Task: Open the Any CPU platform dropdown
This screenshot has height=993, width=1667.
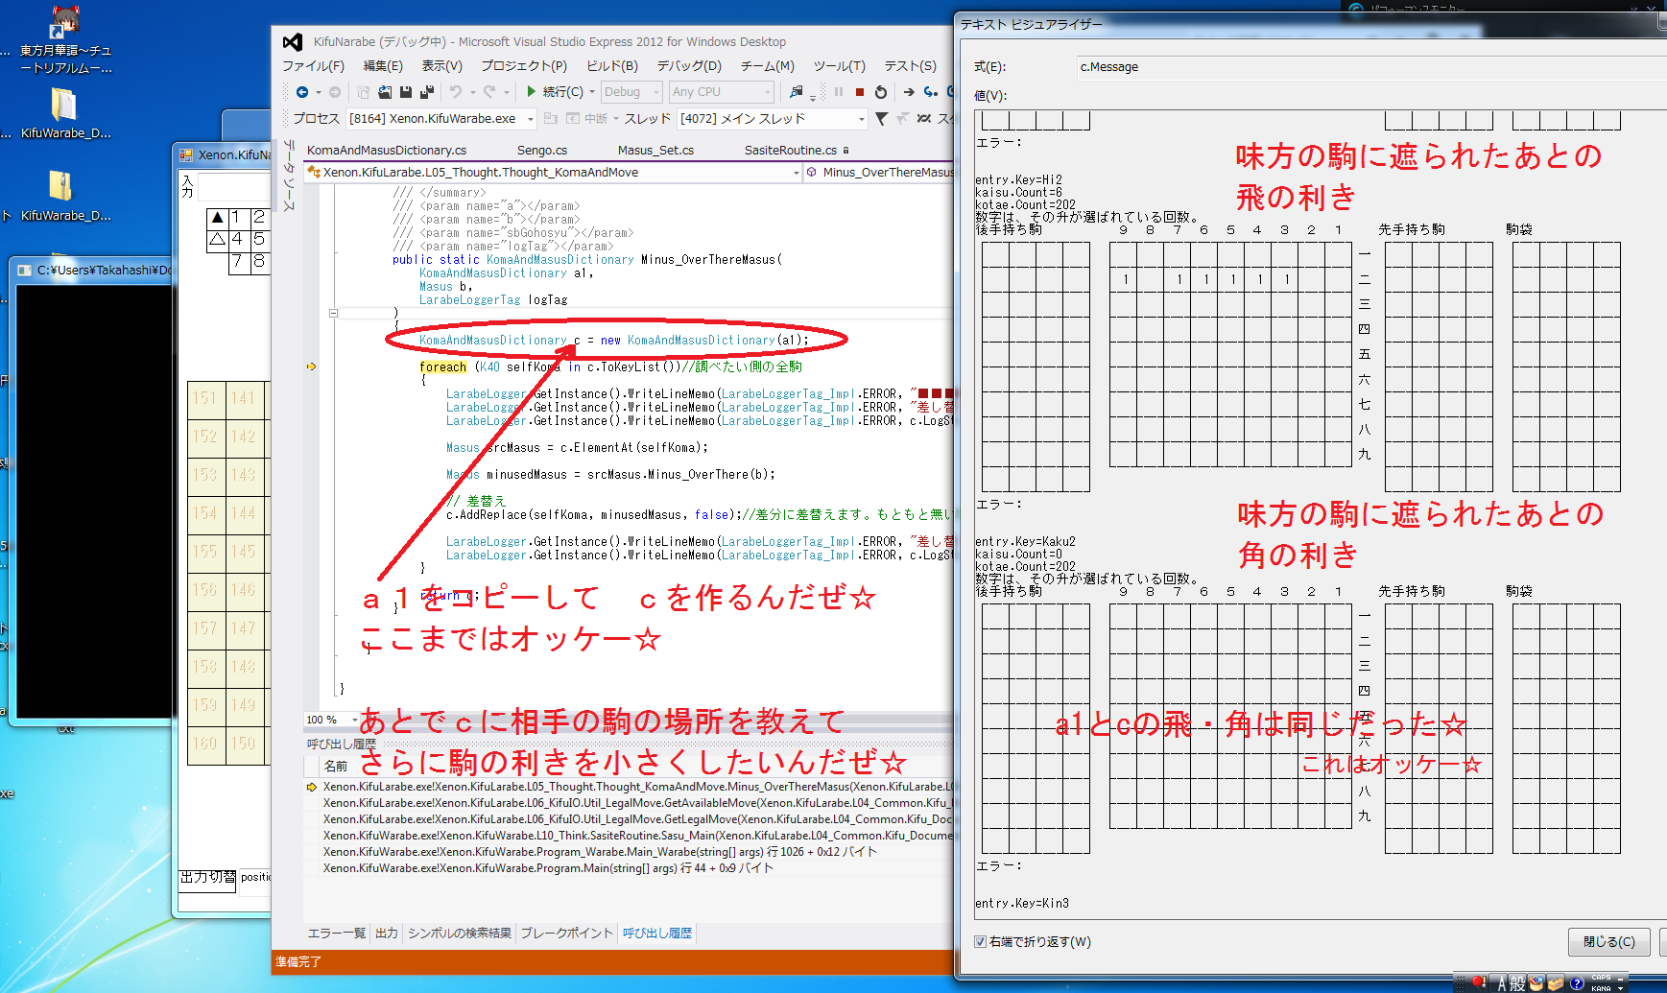Action: click(x=722, y=92)
